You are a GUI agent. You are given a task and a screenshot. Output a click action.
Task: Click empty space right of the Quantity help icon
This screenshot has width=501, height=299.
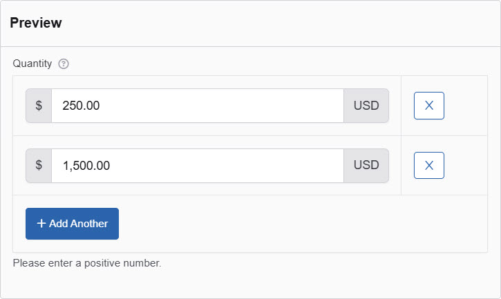(x=276, y=64)
